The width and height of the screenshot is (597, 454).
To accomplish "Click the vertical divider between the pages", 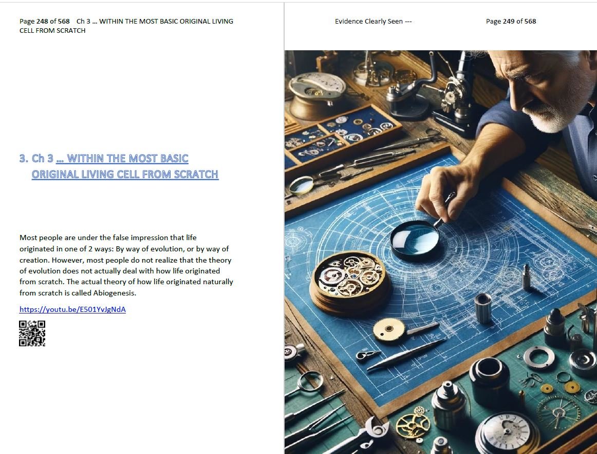I will click(284, 228).
